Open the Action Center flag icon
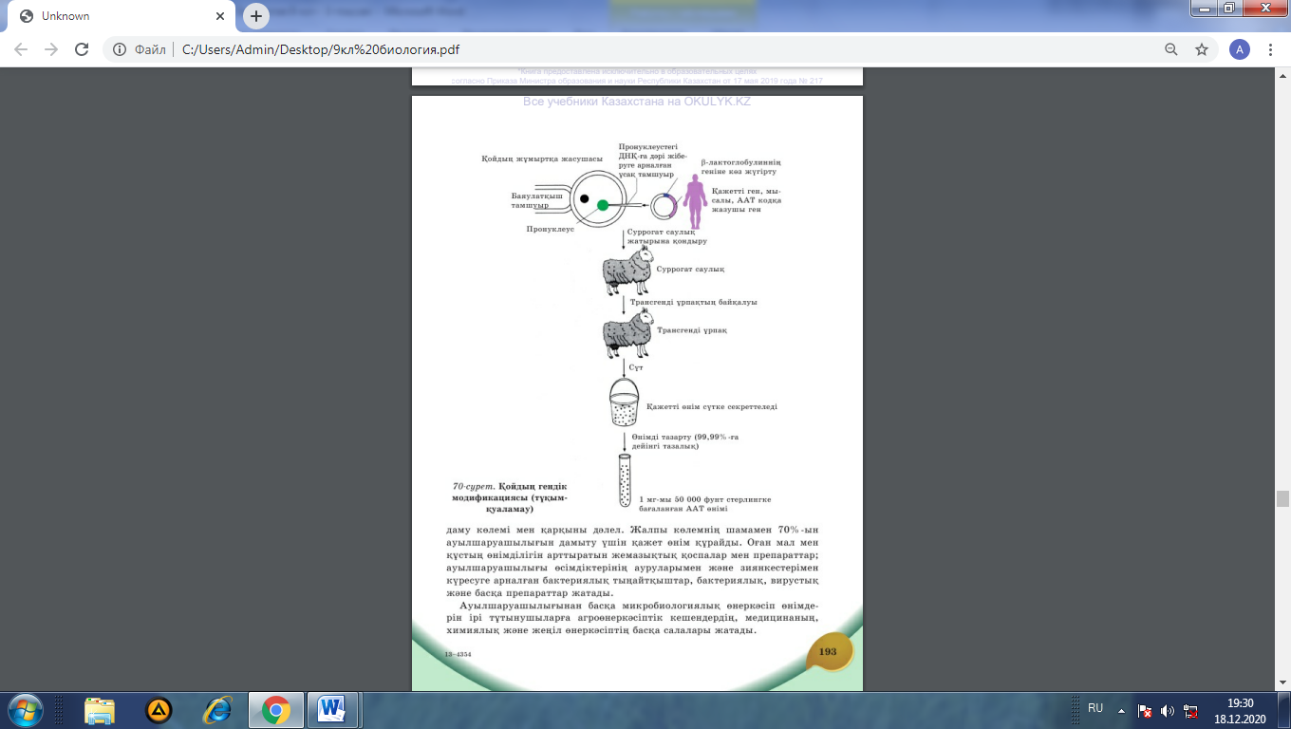1291x729 pixels. (1145, 710)
